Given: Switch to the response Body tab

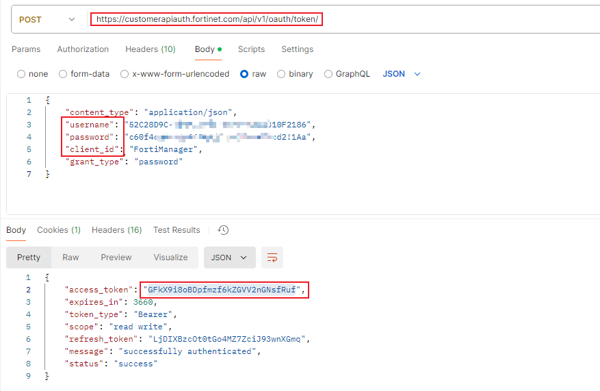Looking at the screenshot, I should point(16,230).
